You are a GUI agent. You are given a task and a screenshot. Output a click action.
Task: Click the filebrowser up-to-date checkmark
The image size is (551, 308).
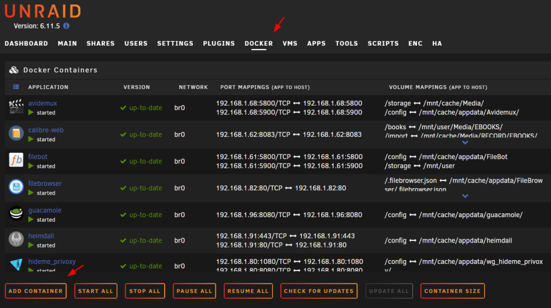pyautogui.click(x=123, y=188)
